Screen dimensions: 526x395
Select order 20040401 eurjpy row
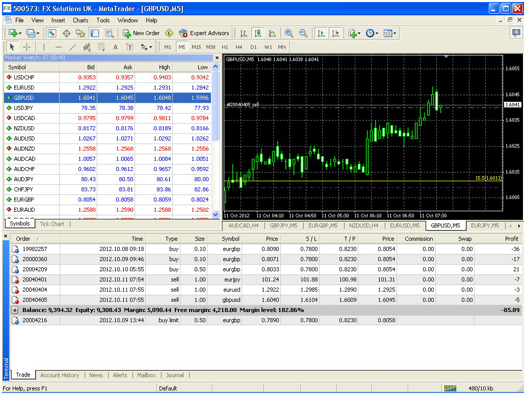click(x=266, y=279)
